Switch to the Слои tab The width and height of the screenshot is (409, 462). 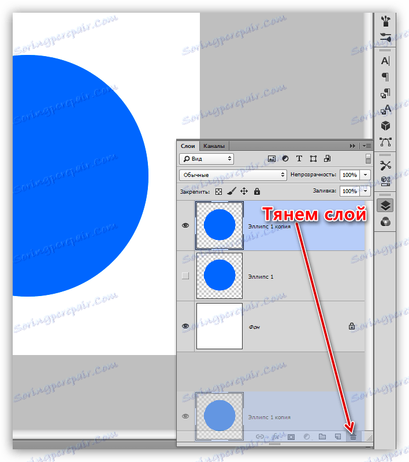point(188,146)
